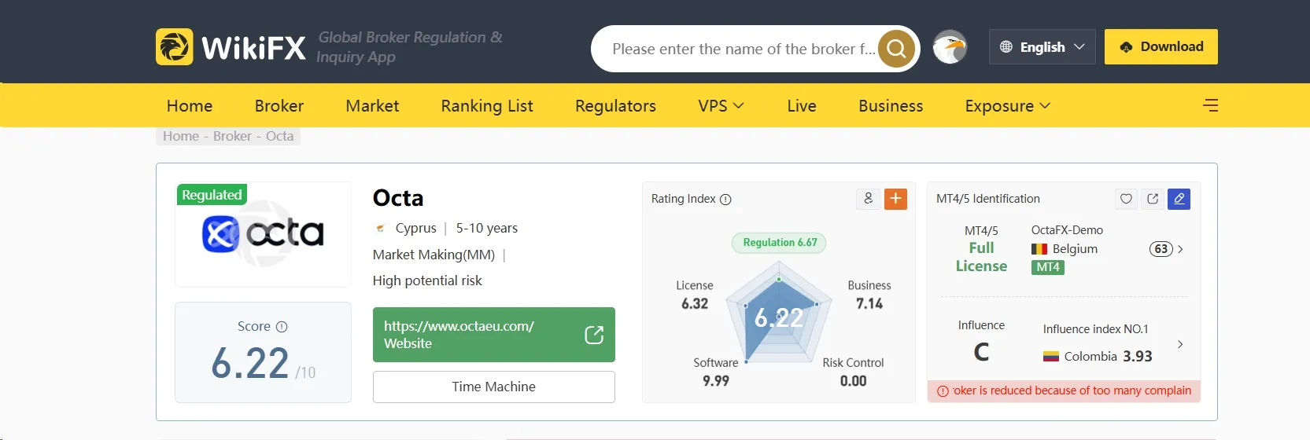Click the Download button

pos(1161,47)
